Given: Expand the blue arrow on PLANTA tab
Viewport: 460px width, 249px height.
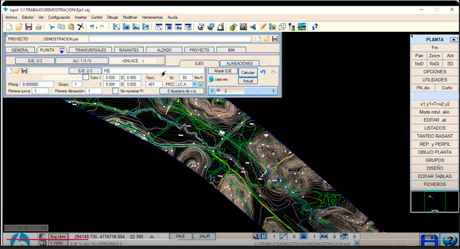Looking at the screenshot, I should point(61,51).
